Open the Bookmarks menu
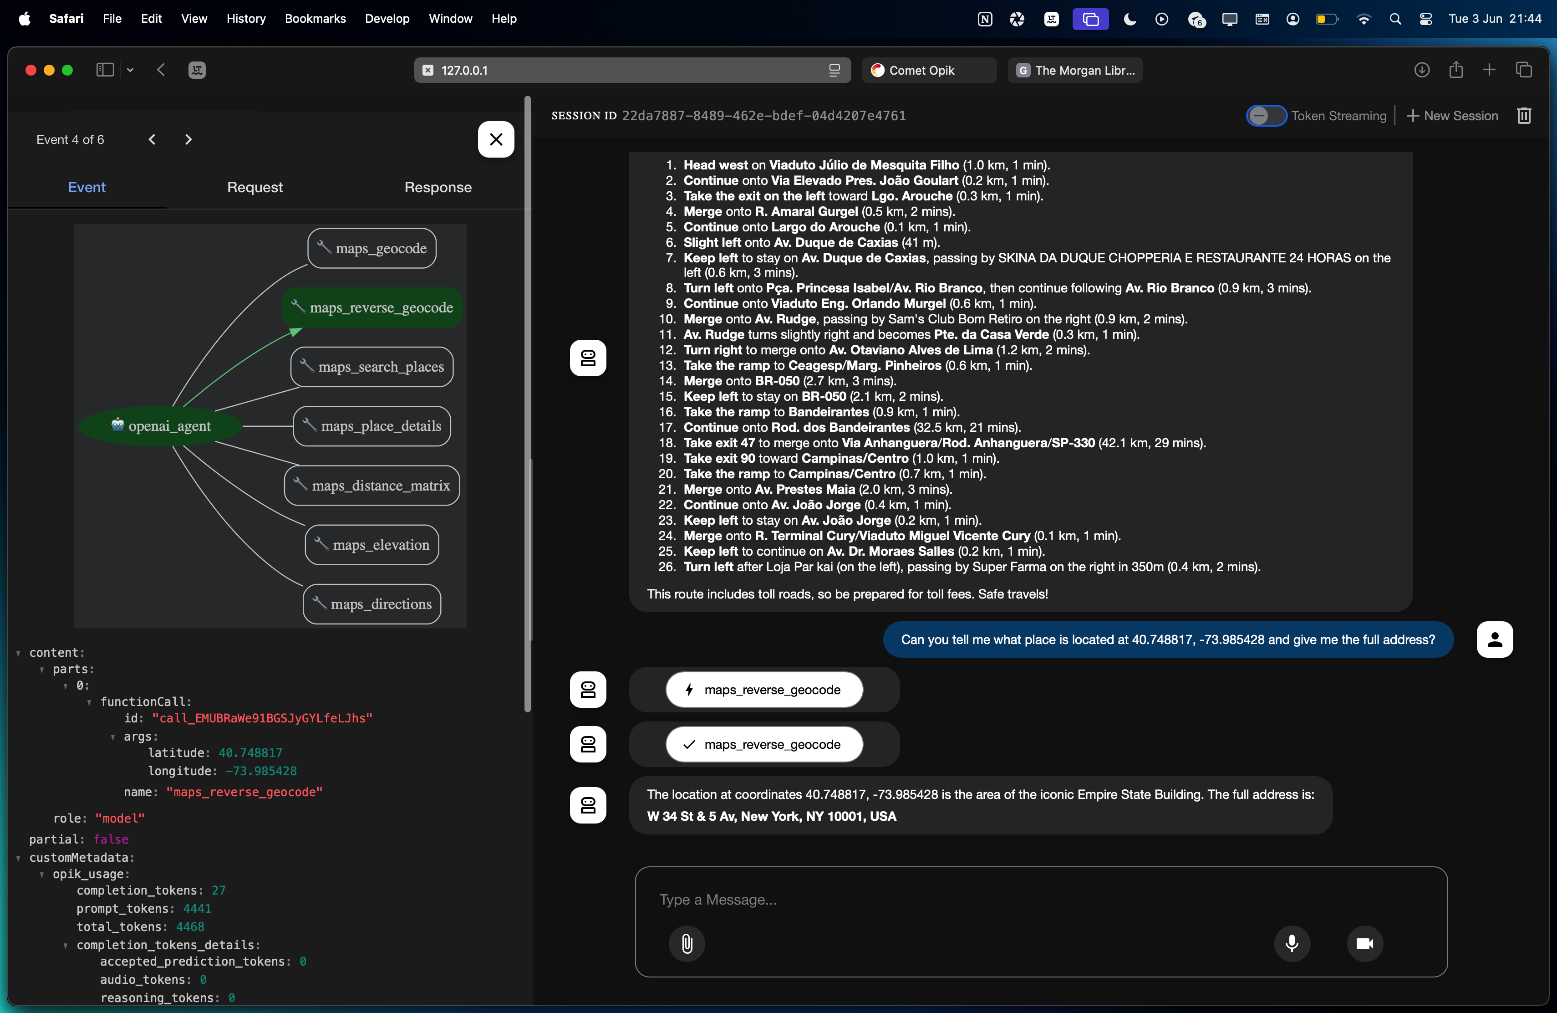 [315, 18]
